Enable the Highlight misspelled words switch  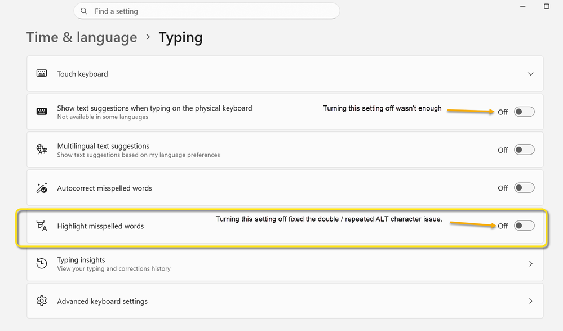tap(524, 226)
